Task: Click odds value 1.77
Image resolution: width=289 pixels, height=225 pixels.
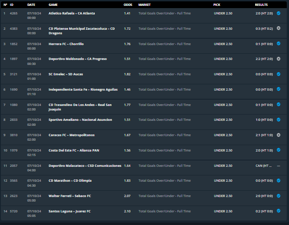Action: 127,105
